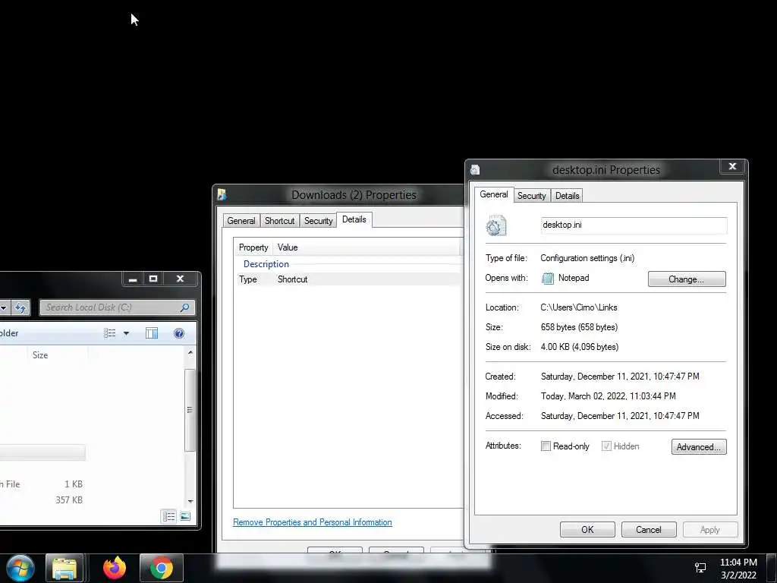This screenshot has width=777, height=583.
Task: Click the Property column header in Details tab
Action: (x=253, y=247)
